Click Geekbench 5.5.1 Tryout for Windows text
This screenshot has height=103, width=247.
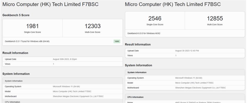tap(27, 41)
